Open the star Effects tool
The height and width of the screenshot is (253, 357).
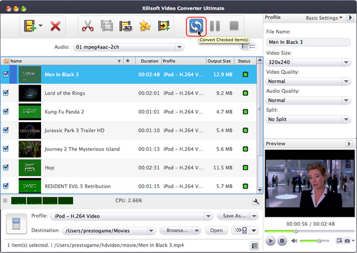[x=144, y=26]
